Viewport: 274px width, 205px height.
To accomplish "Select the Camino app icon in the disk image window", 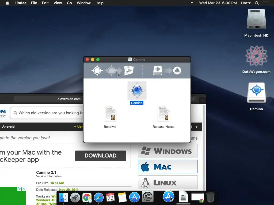I will click(x=137, y=90).
